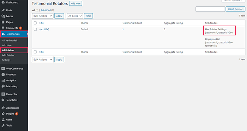
Task: Click the bottom Apply button
Action: point(59,60)
